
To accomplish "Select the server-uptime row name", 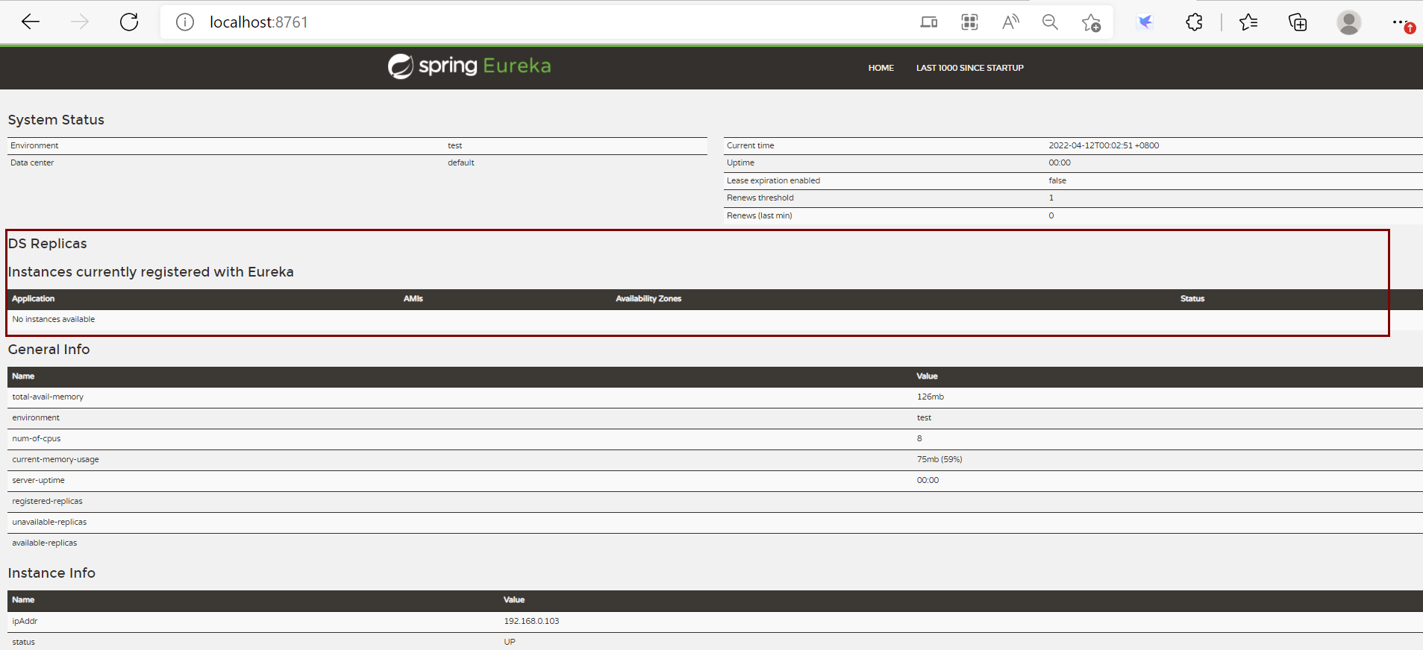I will point(38,480).
